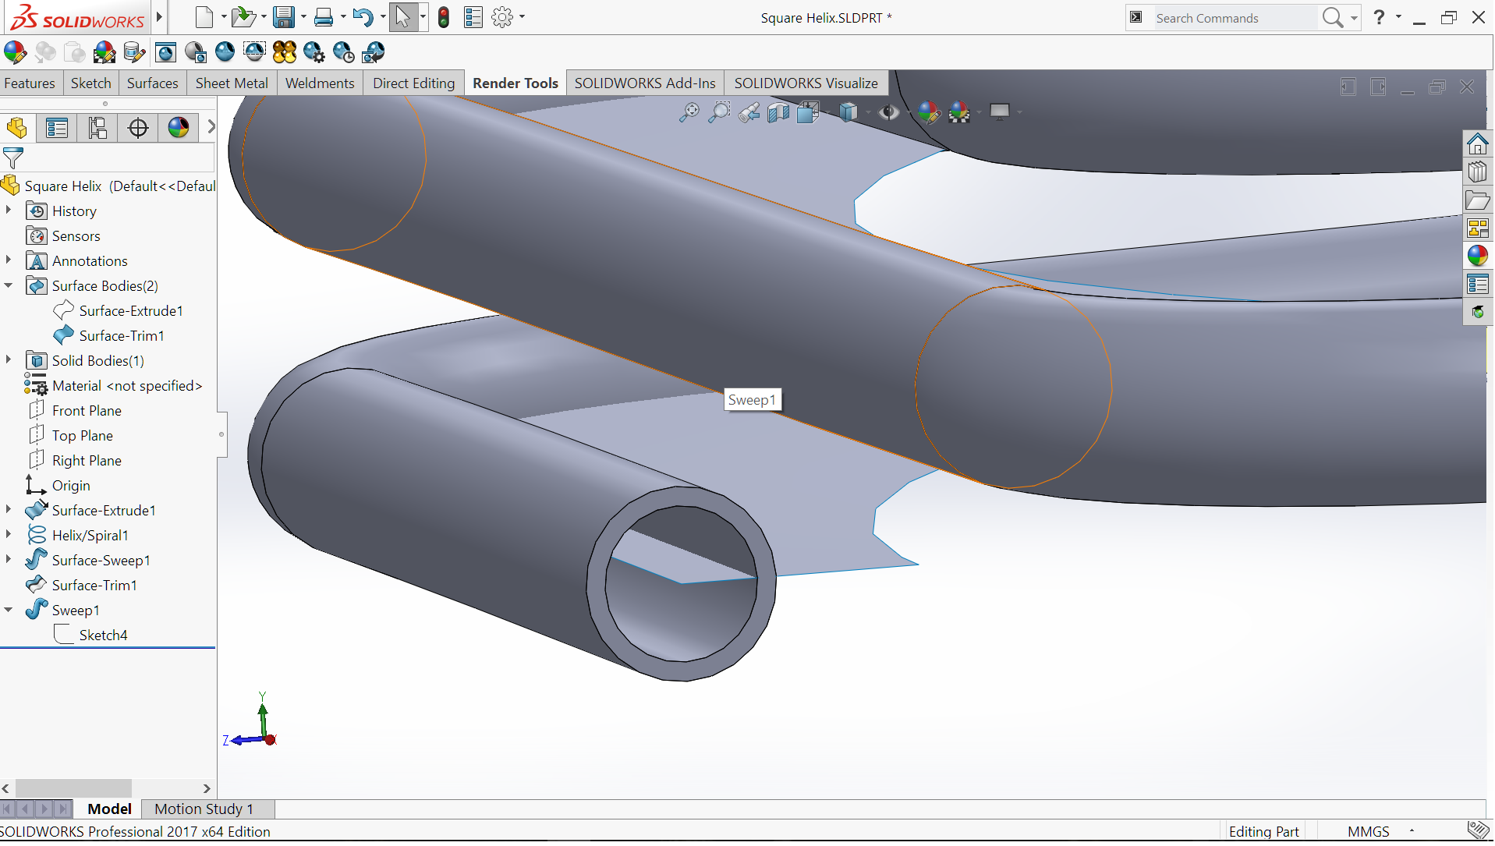Switch to the Surfaces tab

pos(152,83)
